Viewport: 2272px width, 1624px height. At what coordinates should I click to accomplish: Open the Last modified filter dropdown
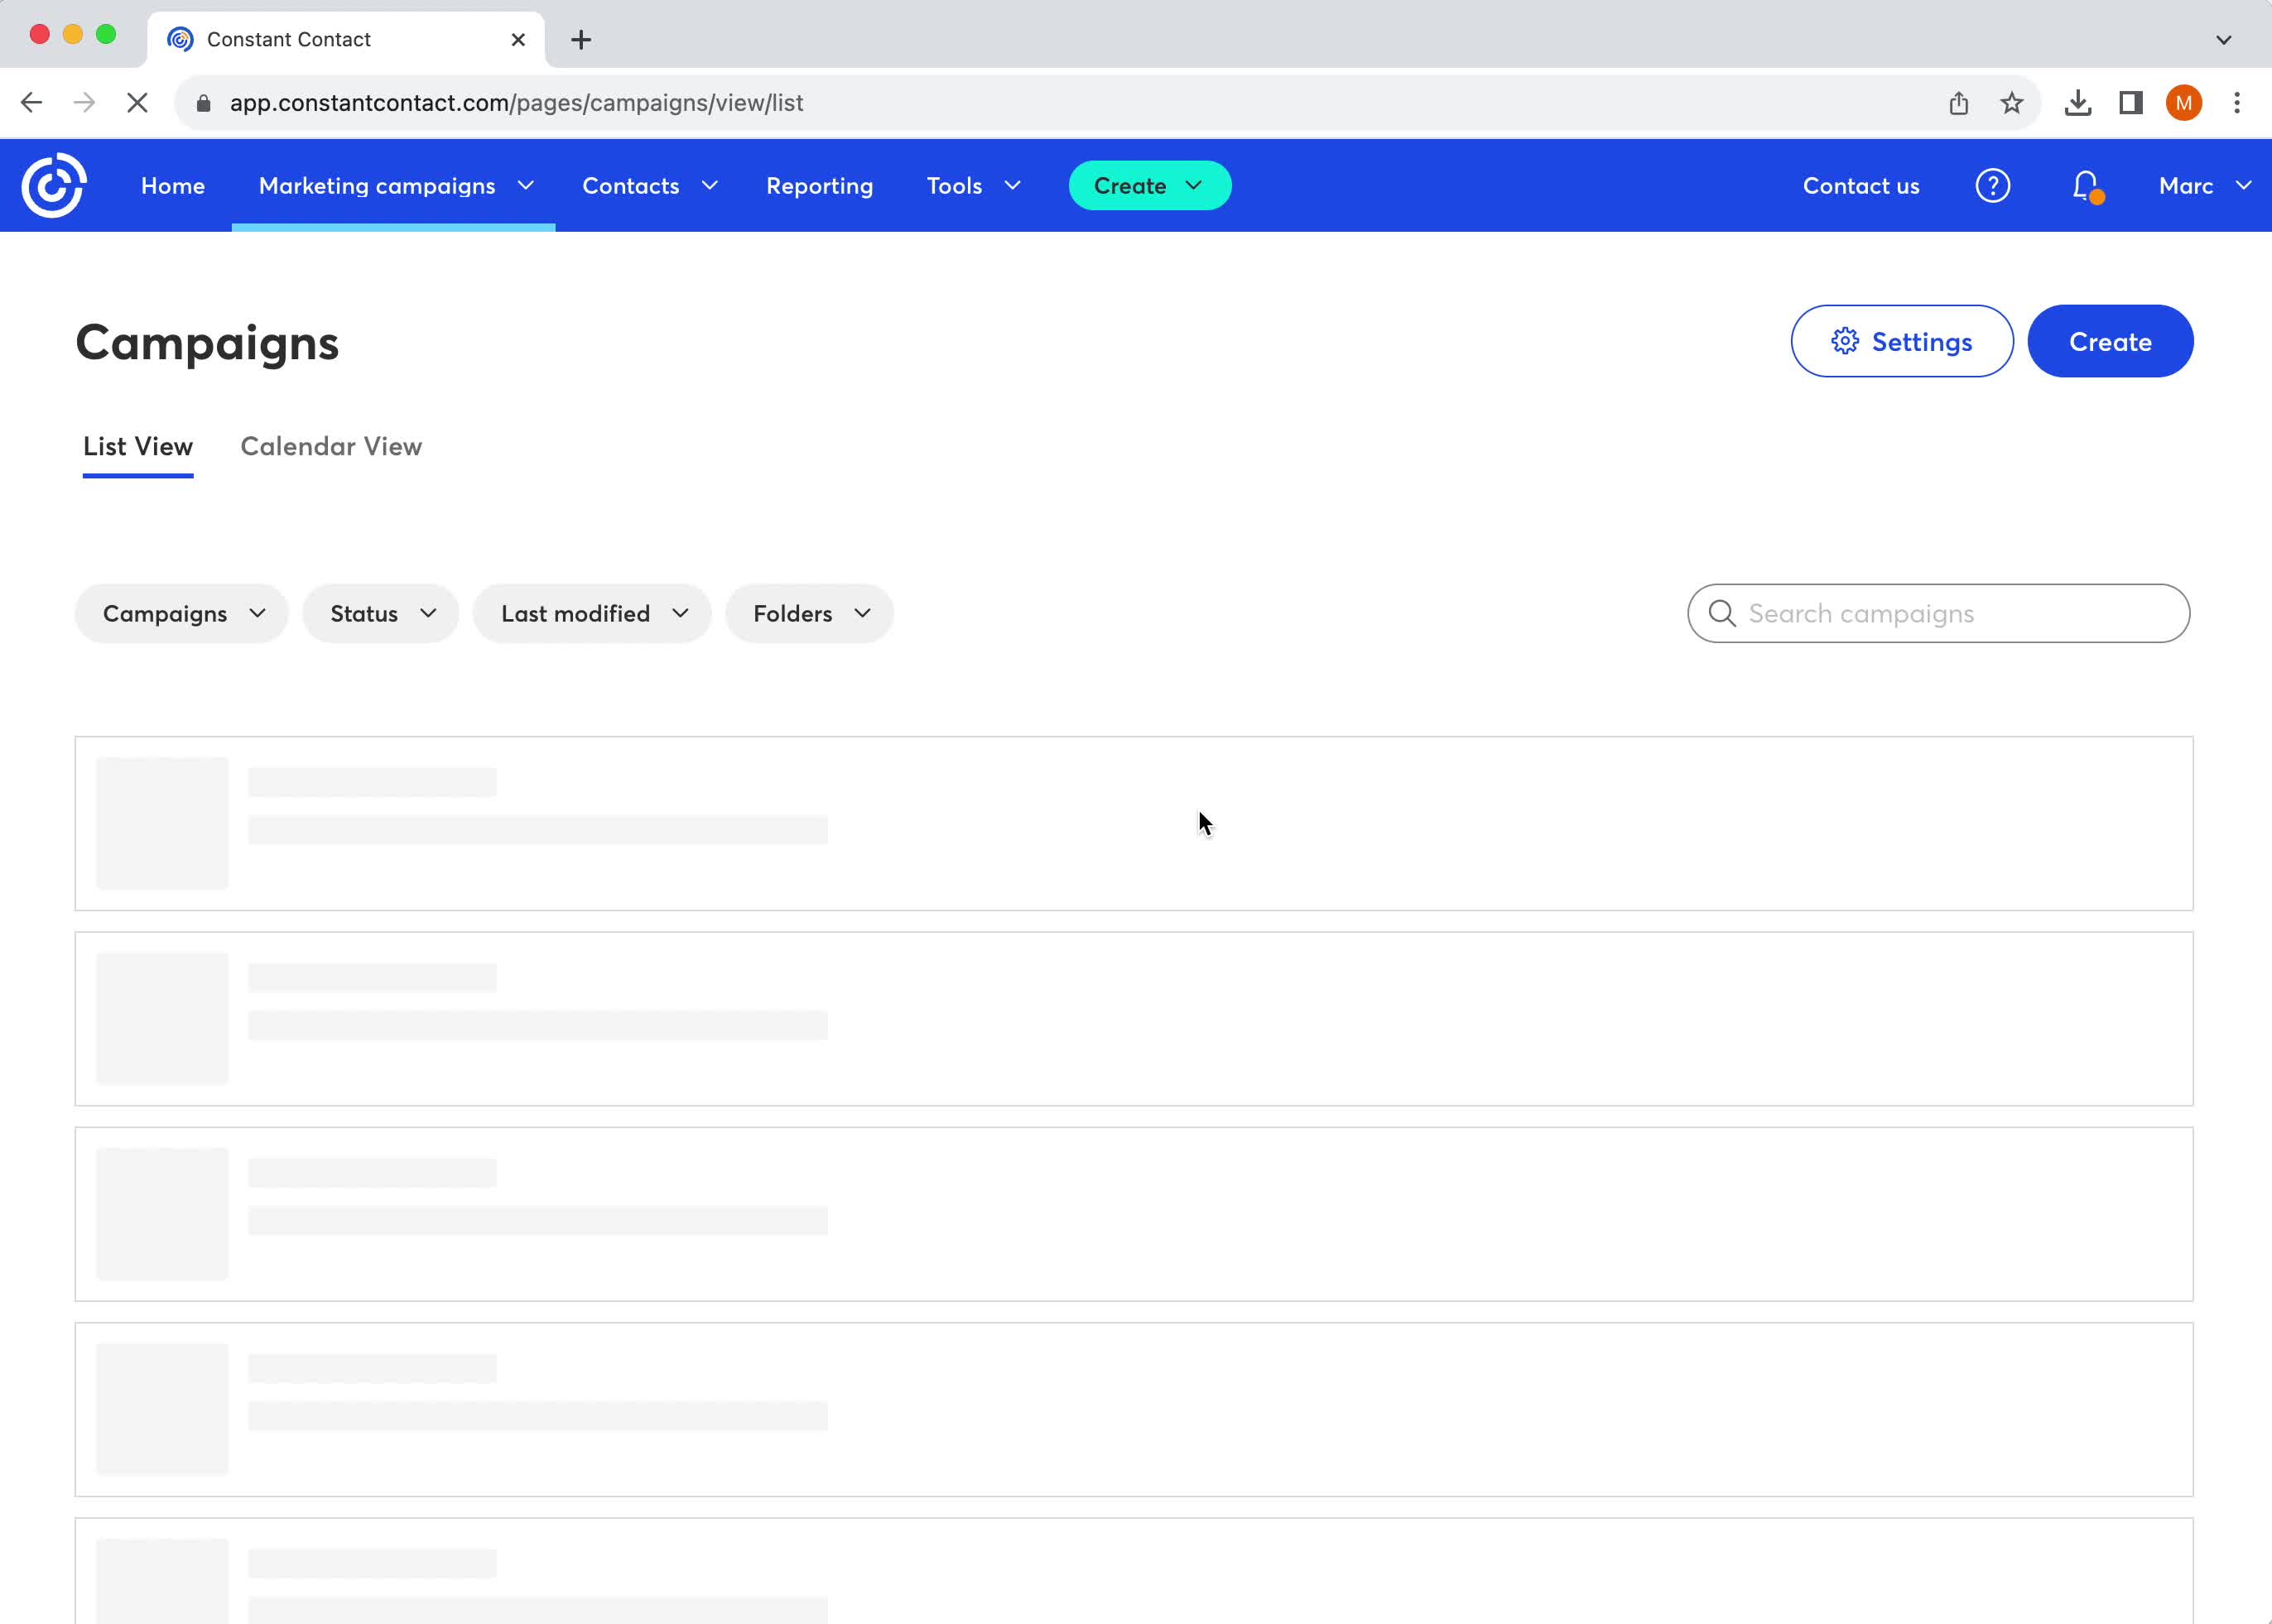592,613
